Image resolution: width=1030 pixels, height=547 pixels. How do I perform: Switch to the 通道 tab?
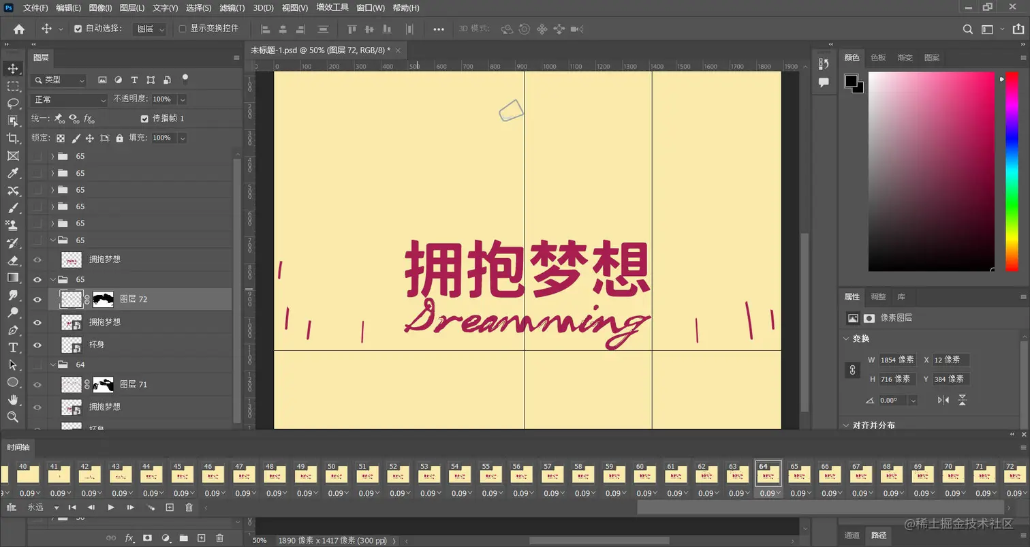click(852, 535)
